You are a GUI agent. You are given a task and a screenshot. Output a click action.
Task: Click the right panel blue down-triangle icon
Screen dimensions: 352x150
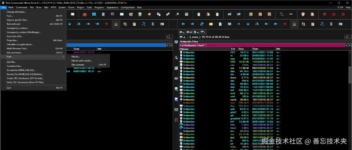[248, 24]
